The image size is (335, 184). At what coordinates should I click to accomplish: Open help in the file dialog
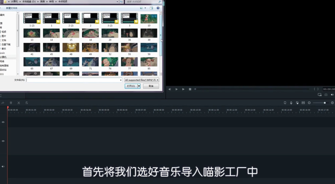(x=158, y=8)
